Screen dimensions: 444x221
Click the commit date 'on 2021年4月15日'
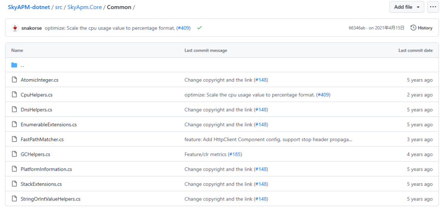pos(386,28)
